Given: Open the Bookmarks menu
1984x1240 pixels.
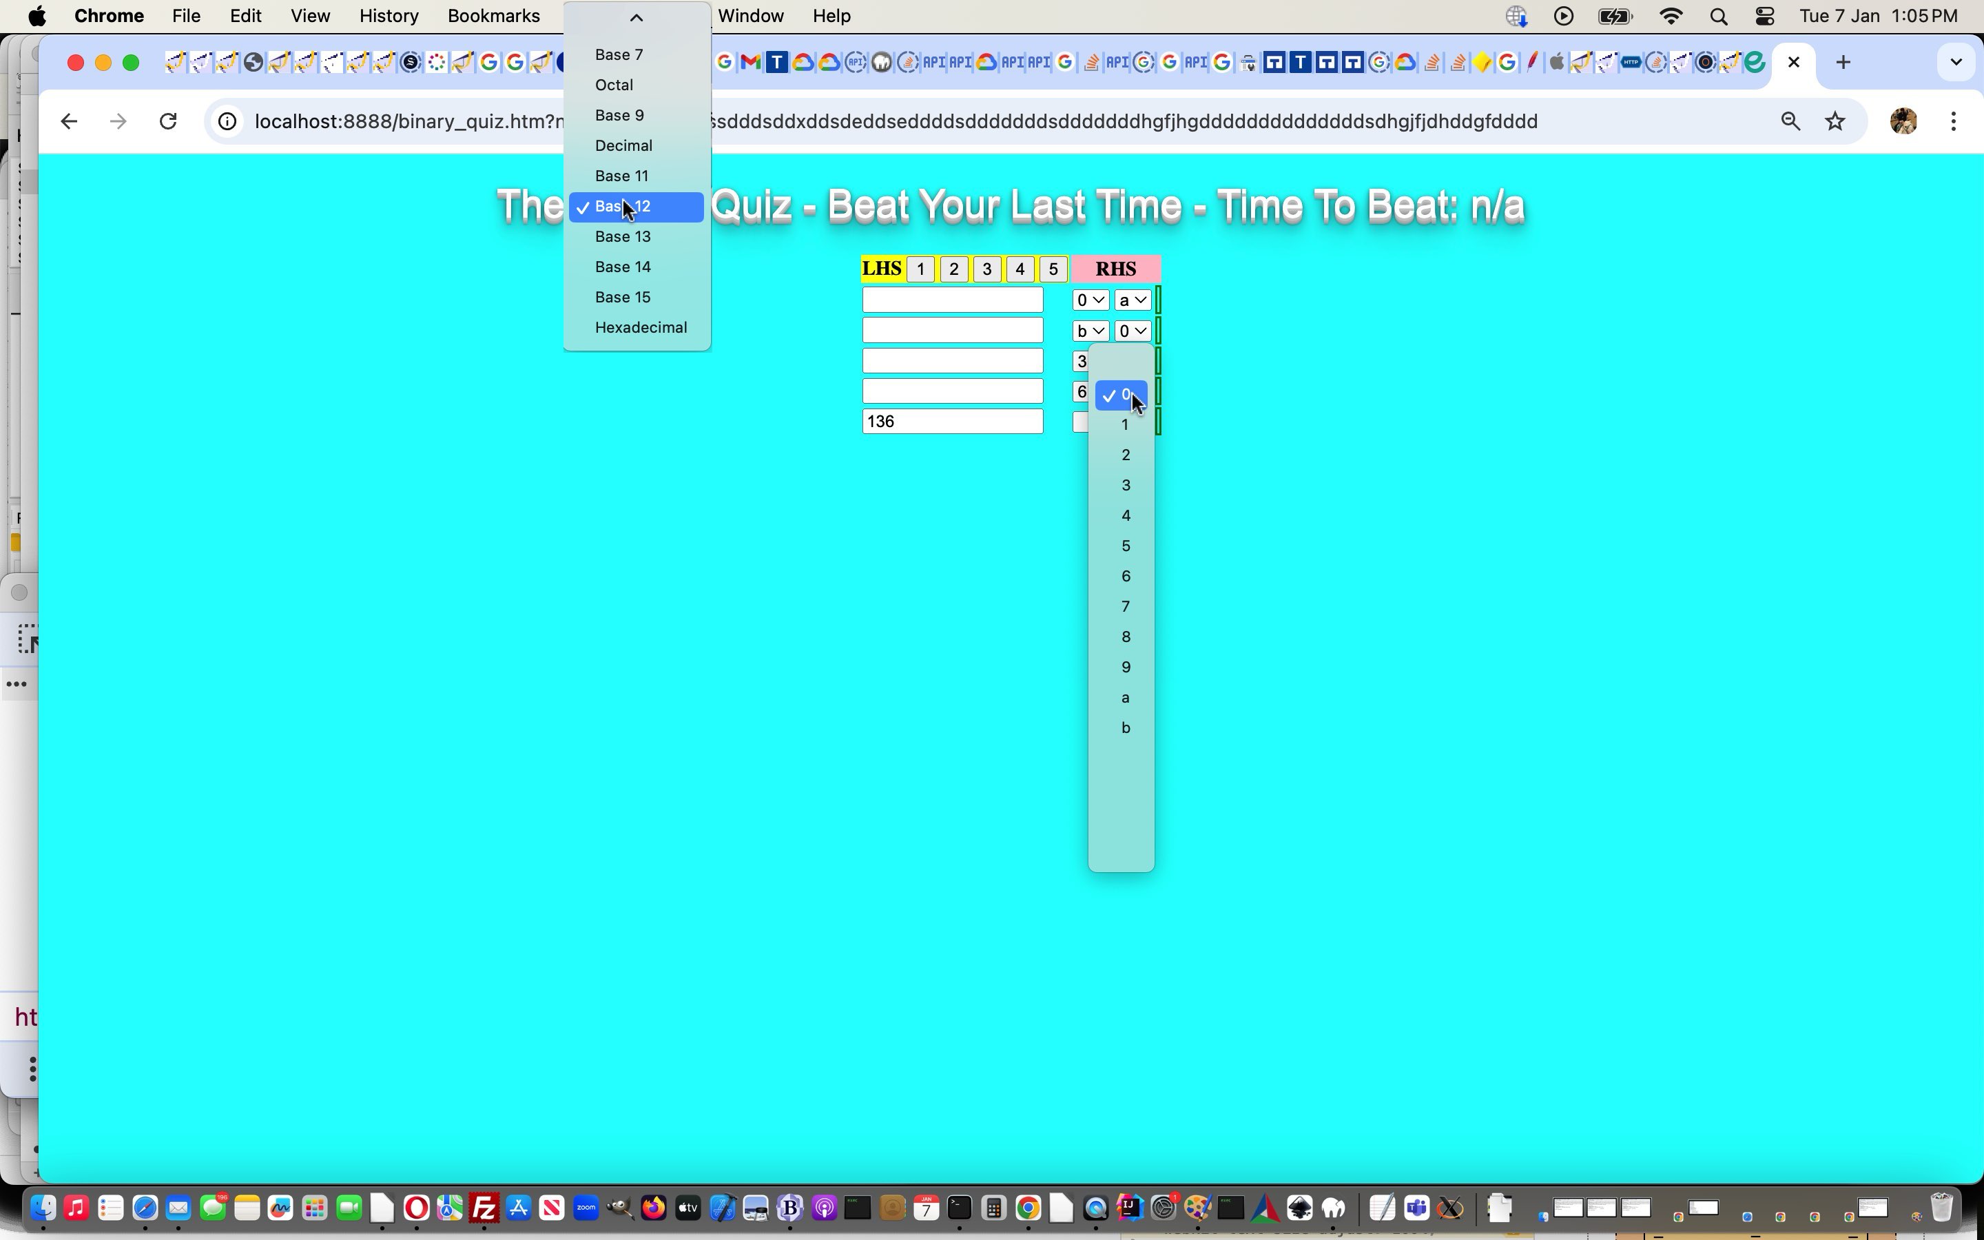Looking at the screenshot, I should [493, 17].
